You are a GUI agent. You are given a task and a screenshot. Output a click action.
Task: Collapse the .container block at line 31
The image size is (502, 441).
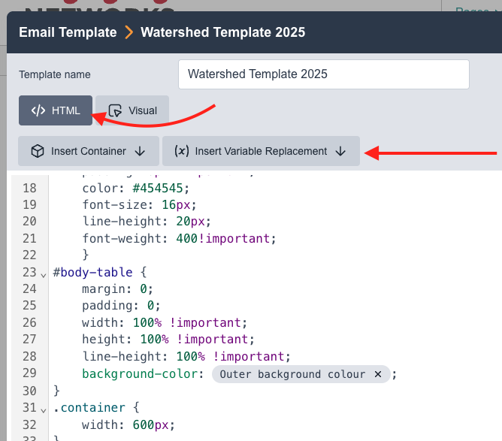pyautogui.click(x=43, y=409)
